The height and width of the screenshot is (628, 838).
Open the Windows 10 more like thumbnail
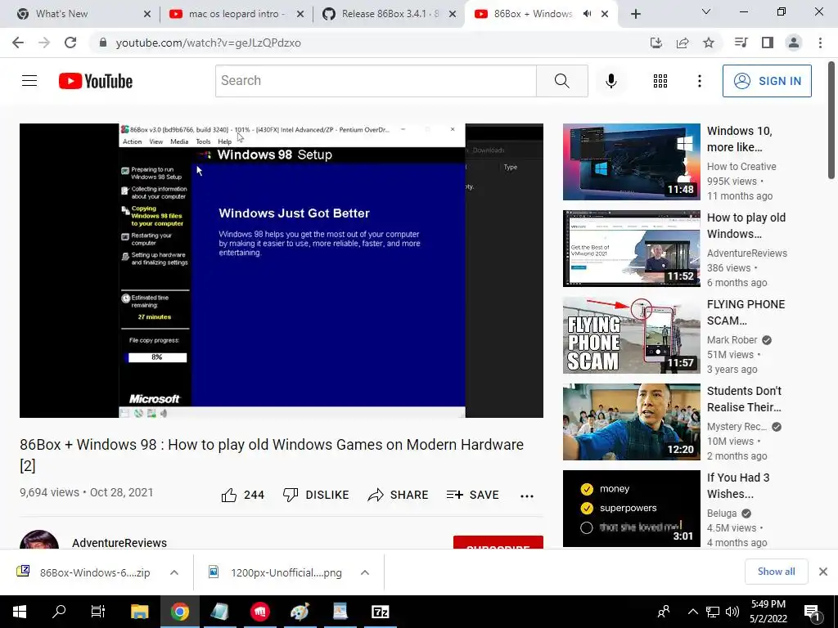(631, 162)
